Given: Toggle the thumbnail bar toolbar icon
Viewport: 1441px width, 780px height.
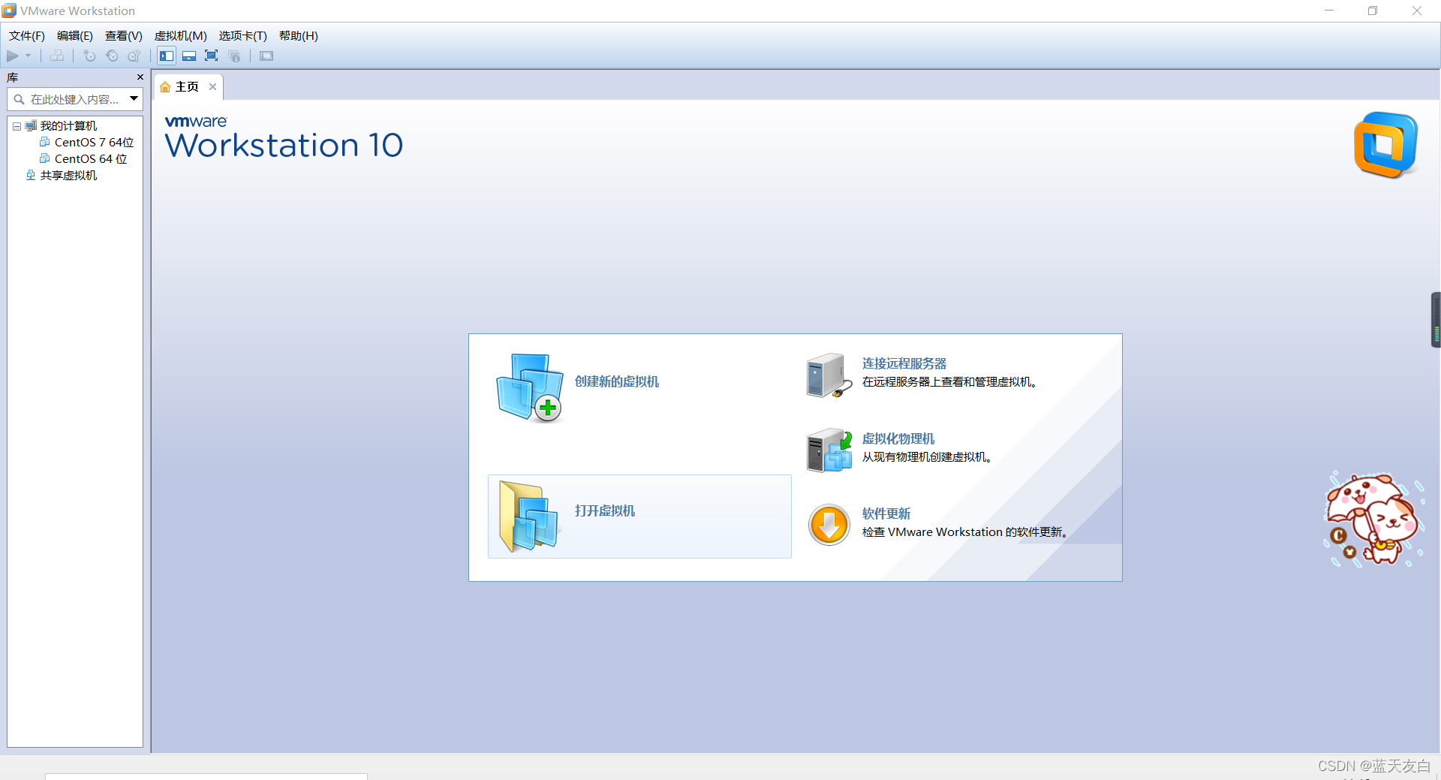Looking at the screenshot, I should coord(189,56).
